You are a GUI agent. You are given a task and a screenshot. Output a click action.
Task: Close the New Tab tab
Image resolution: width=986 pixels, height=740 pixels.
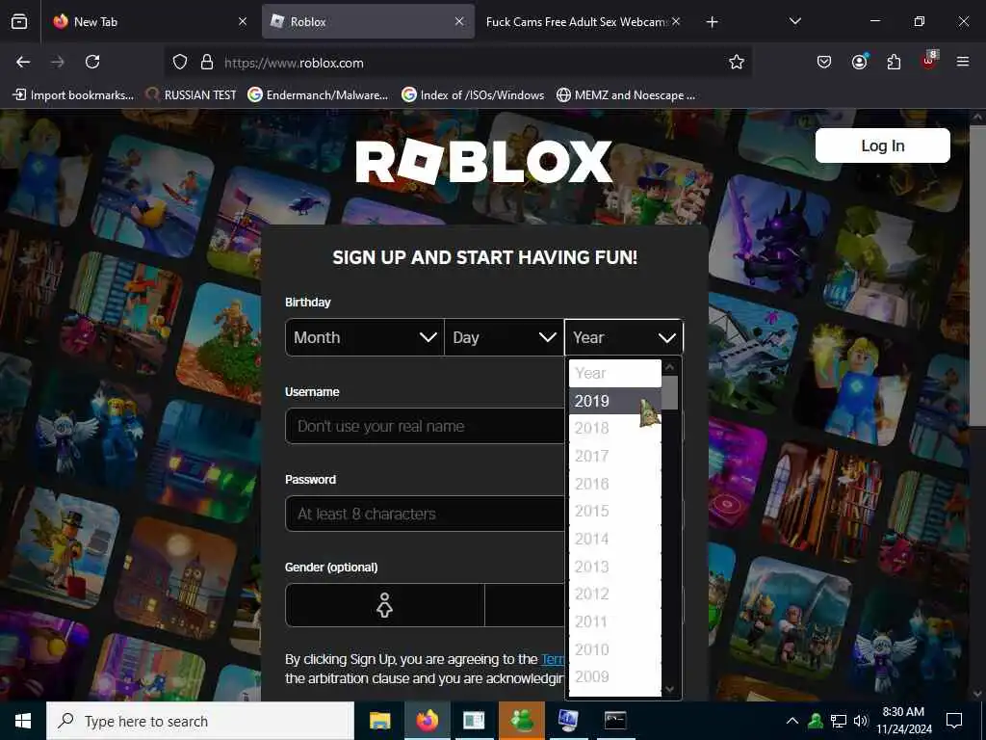click(242, 21)
